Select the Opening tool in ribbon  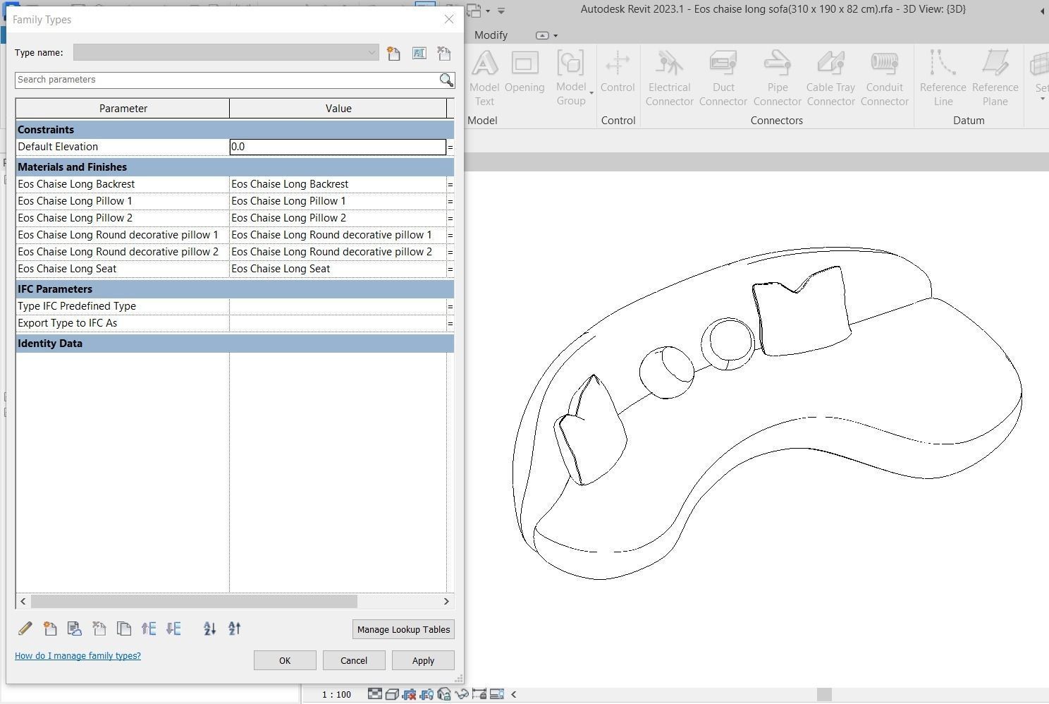(524, 72)
